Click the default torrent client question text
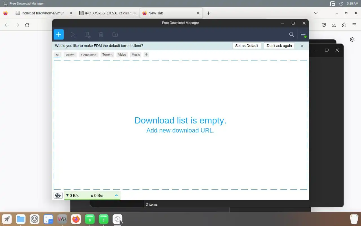Image resolution: width=361 pixels, height=226 pixels. click(x=99, y=45)
